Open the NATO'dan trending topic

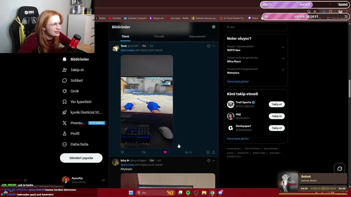tap(234, 50)
